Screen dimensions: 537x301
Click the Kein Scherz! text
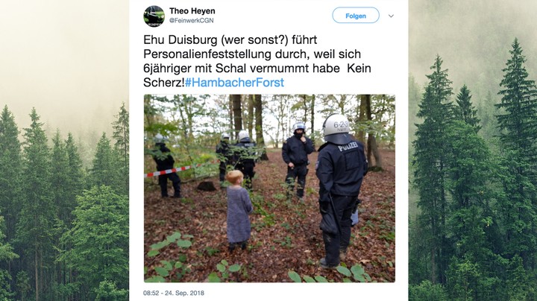click(257, 75)
